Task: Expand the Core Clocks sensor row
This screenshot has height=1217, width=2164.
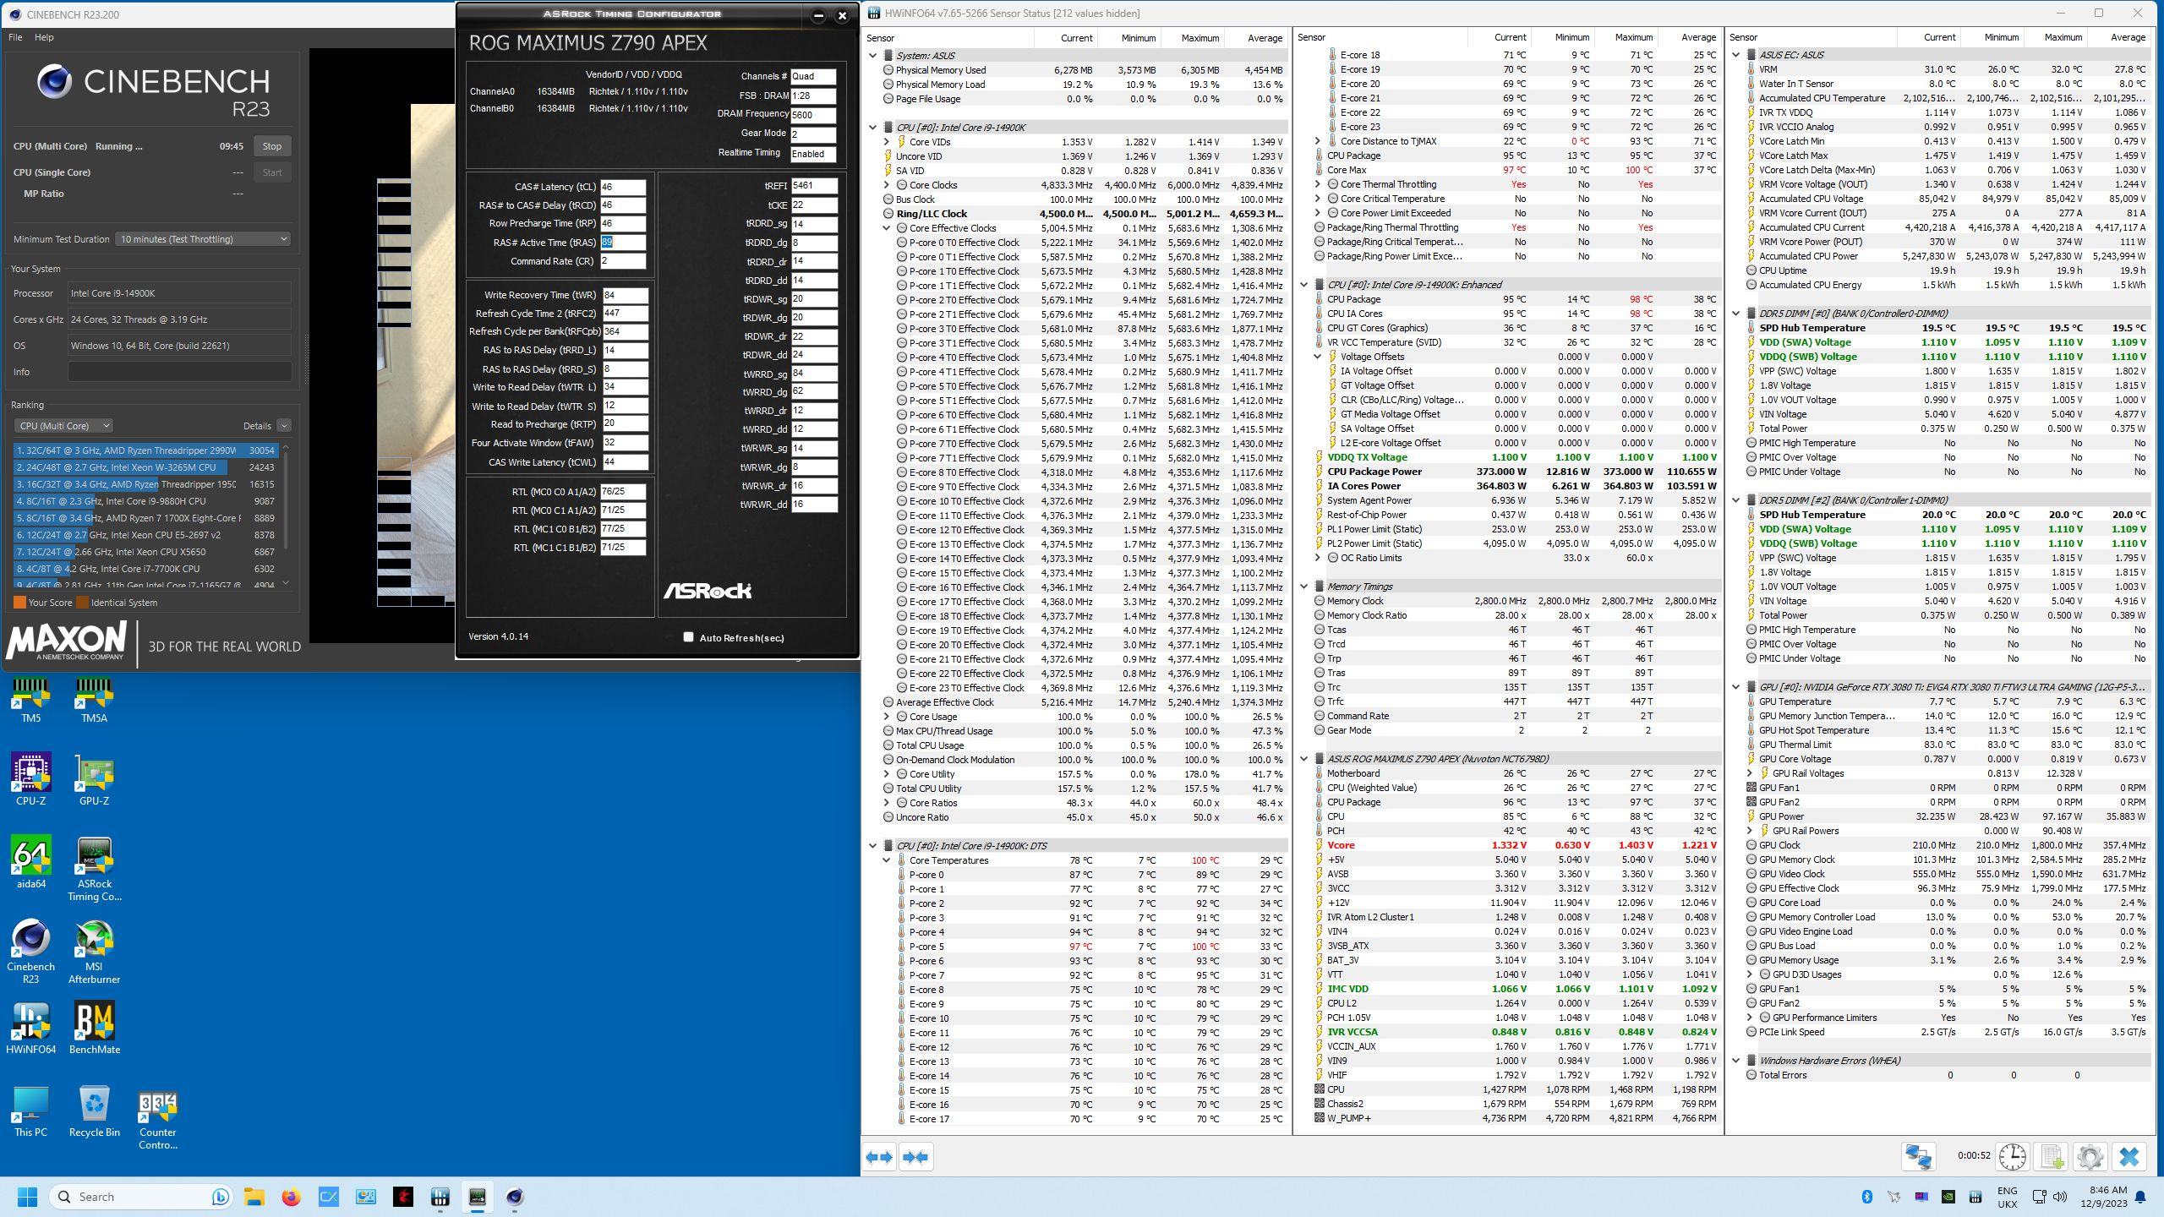Action: coord(886,185)
